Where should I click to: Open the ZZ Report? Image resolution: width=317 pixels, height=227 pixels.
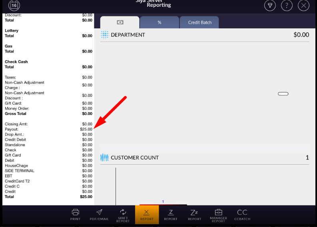[x=195, y=215]
